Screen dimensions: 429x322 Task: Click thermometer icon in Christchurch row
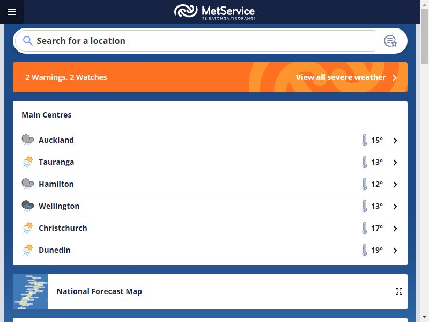click(365, 228)
